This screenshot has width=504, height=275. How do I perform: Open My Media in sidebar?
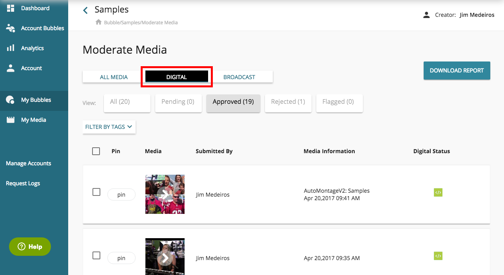tap(33, 120)
